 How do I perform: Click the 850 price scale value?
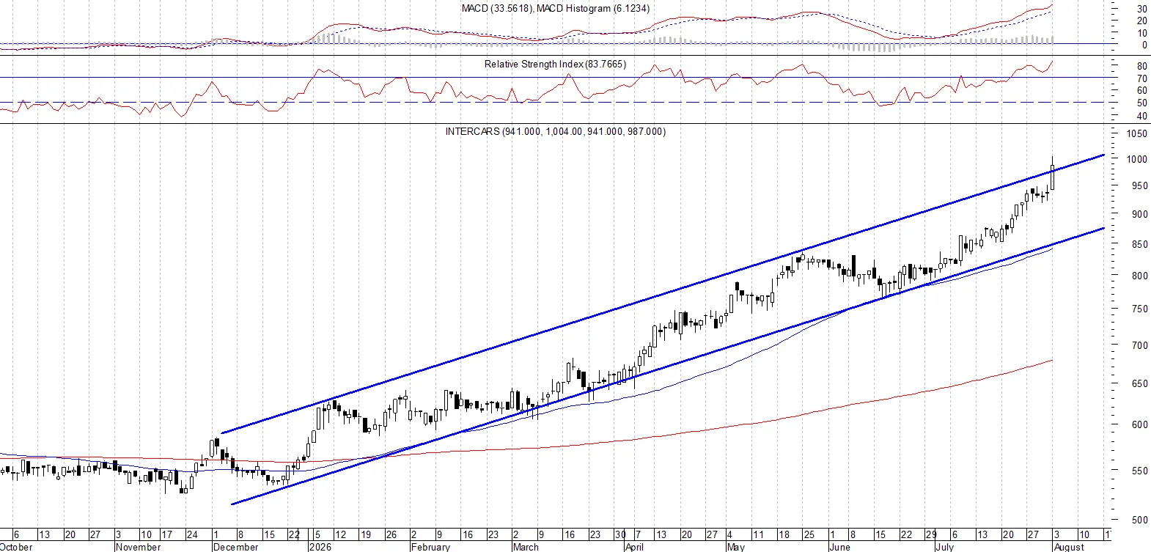point(1139,245)
